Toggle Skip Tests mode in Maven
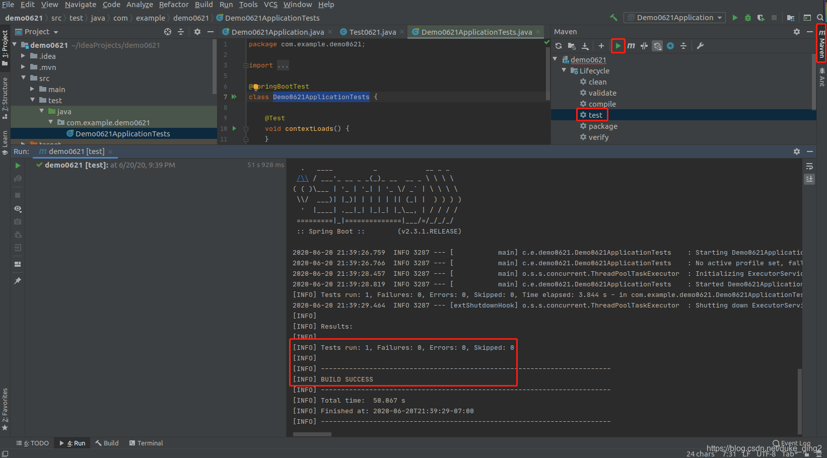 pos(670,46)
